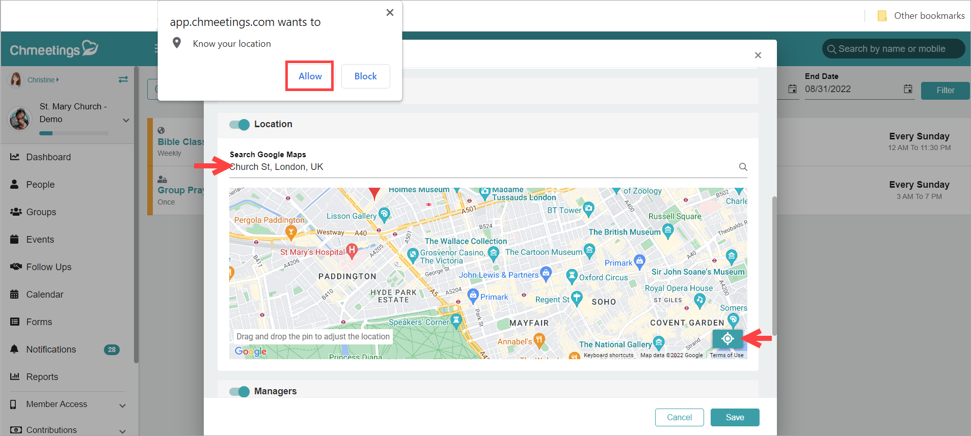Click the Notifications bell icon

14,349
